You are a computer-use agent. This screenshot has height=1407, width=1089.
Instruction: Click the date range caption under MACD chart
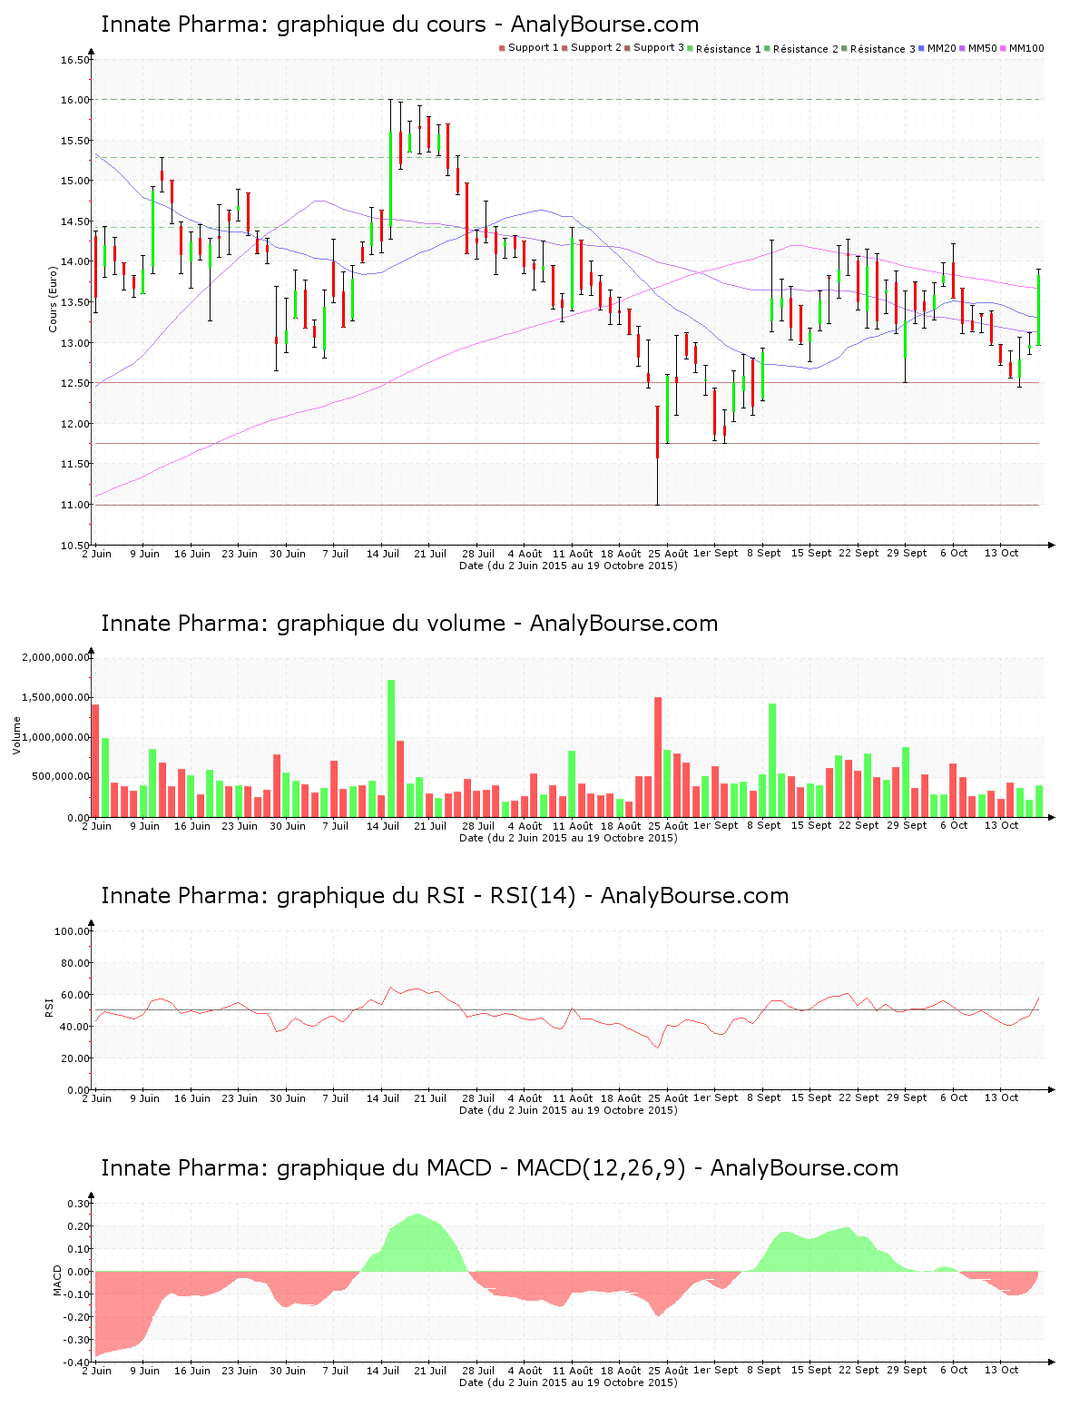click(568, 1382)
